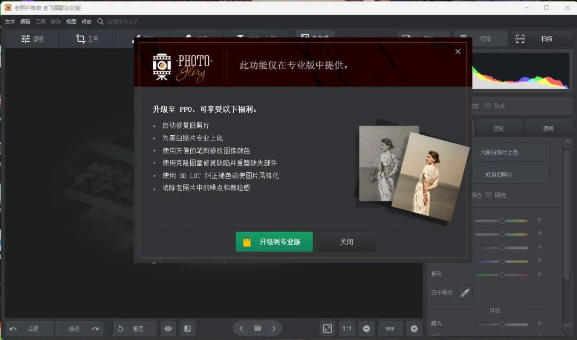Viewport: 577px width, 340px height.
Task: Adjust the 着色 slider handle
Action: click(x=502, y=274)
